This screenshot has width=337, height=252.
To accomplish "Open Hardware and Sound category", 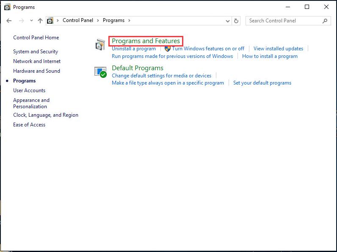I will (36, 71).
